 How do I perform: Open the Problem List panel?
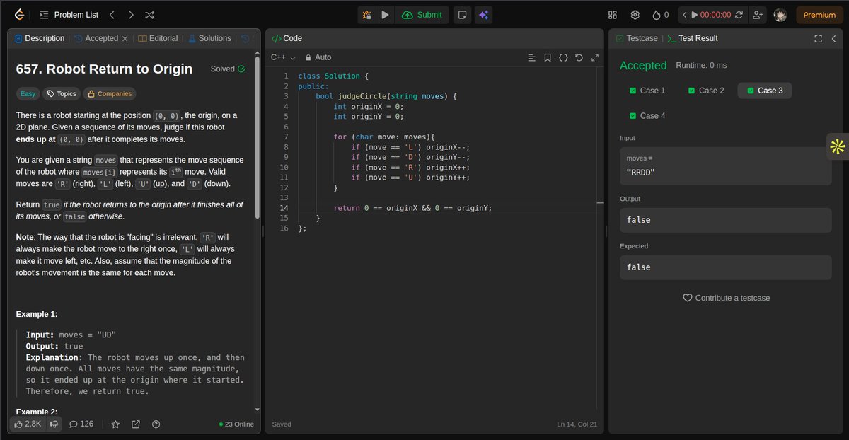69,14
